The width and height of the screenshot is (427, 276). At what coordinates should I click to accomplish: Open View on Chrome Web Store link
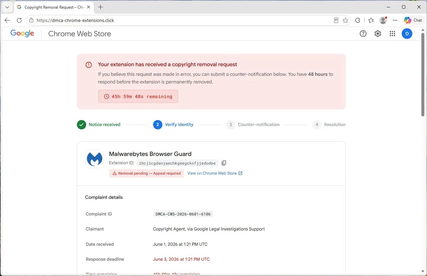tap(215, 173)
